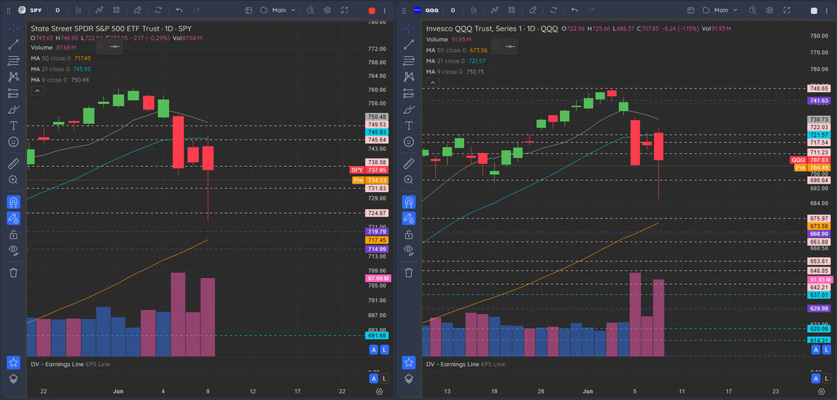The image size is (837, 400).
Task: Toggle hide all drawings eye in SPY chart
Action: coord(13,250)
